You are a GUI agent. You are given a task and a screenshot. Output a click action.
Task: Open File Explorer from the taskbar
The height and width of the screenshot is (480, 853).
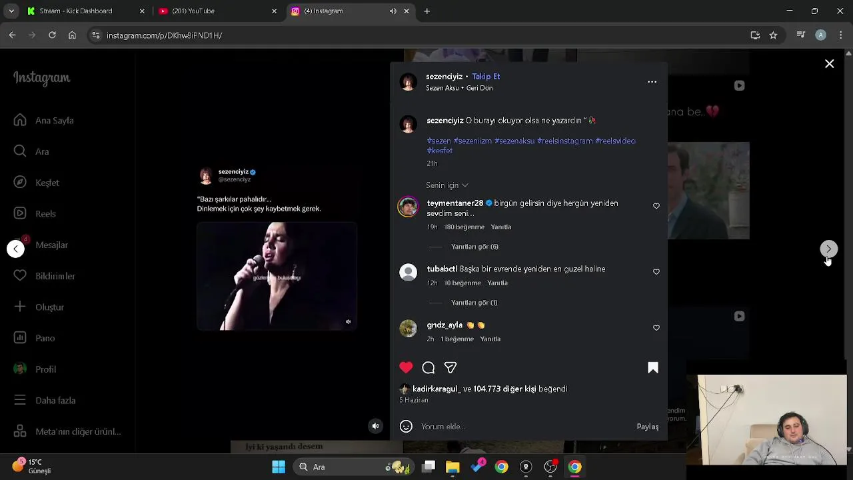[452, 467]
